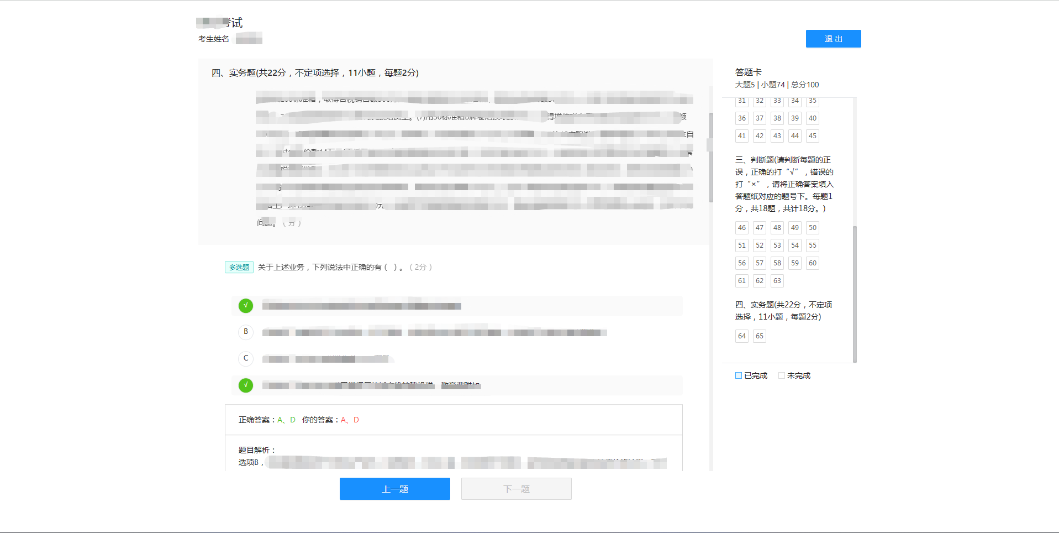Open question 36 from answer card

point(742,118)
